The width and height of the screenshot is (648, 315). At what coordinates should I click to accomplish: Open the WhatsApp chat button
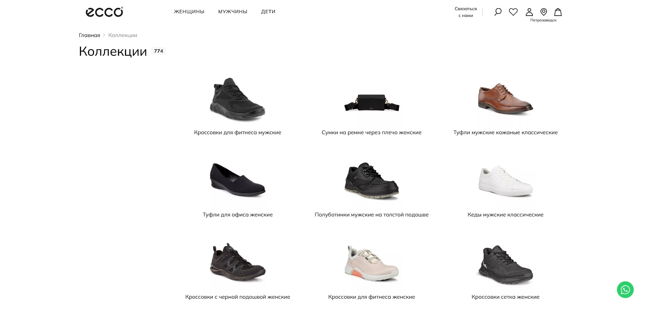click(x=625, y=290)
